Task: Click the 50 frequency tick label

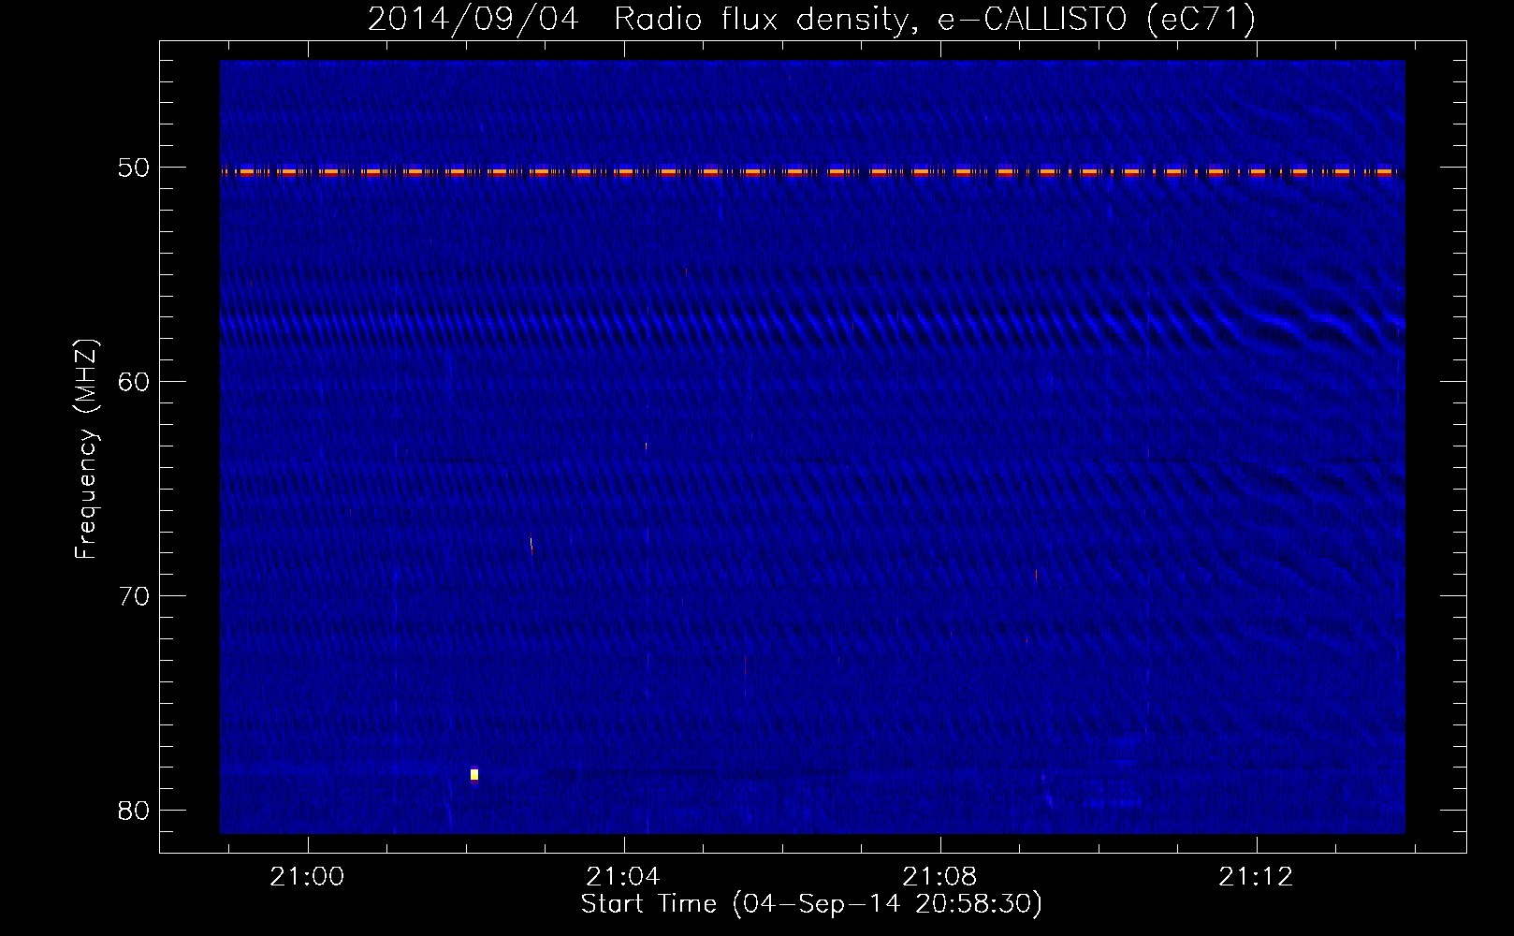Action: pos(133,168)
